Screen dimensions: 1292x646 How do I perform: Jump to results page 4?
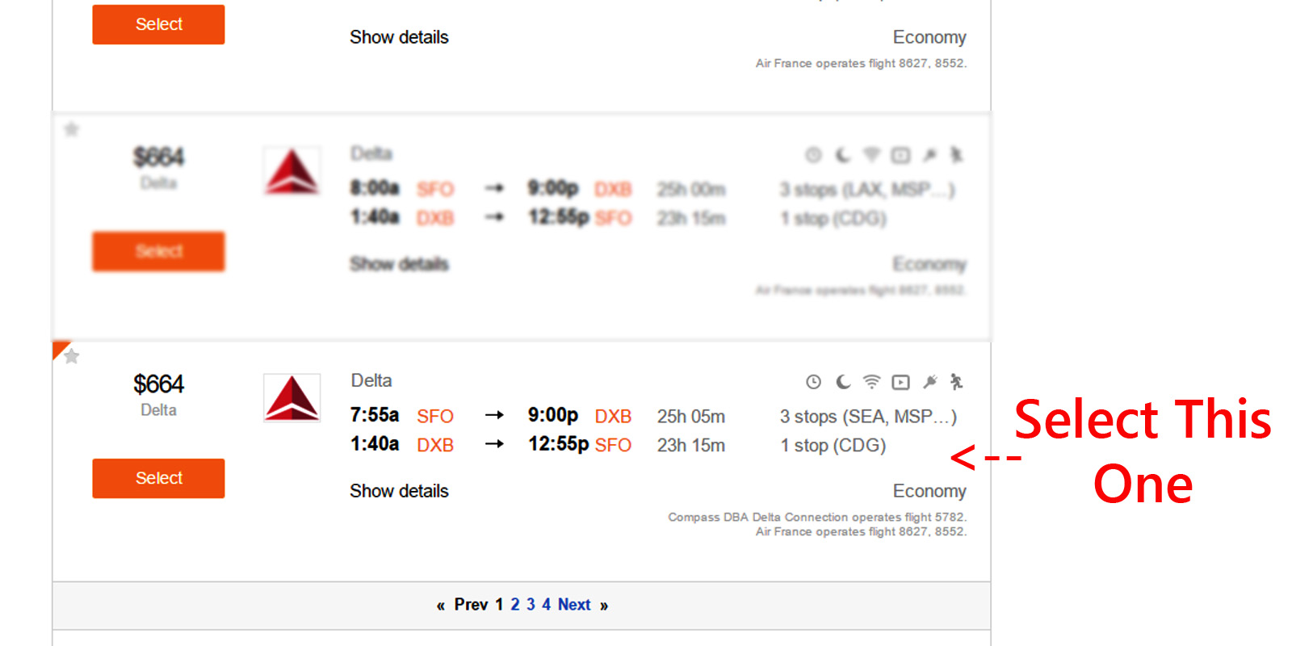547,605
